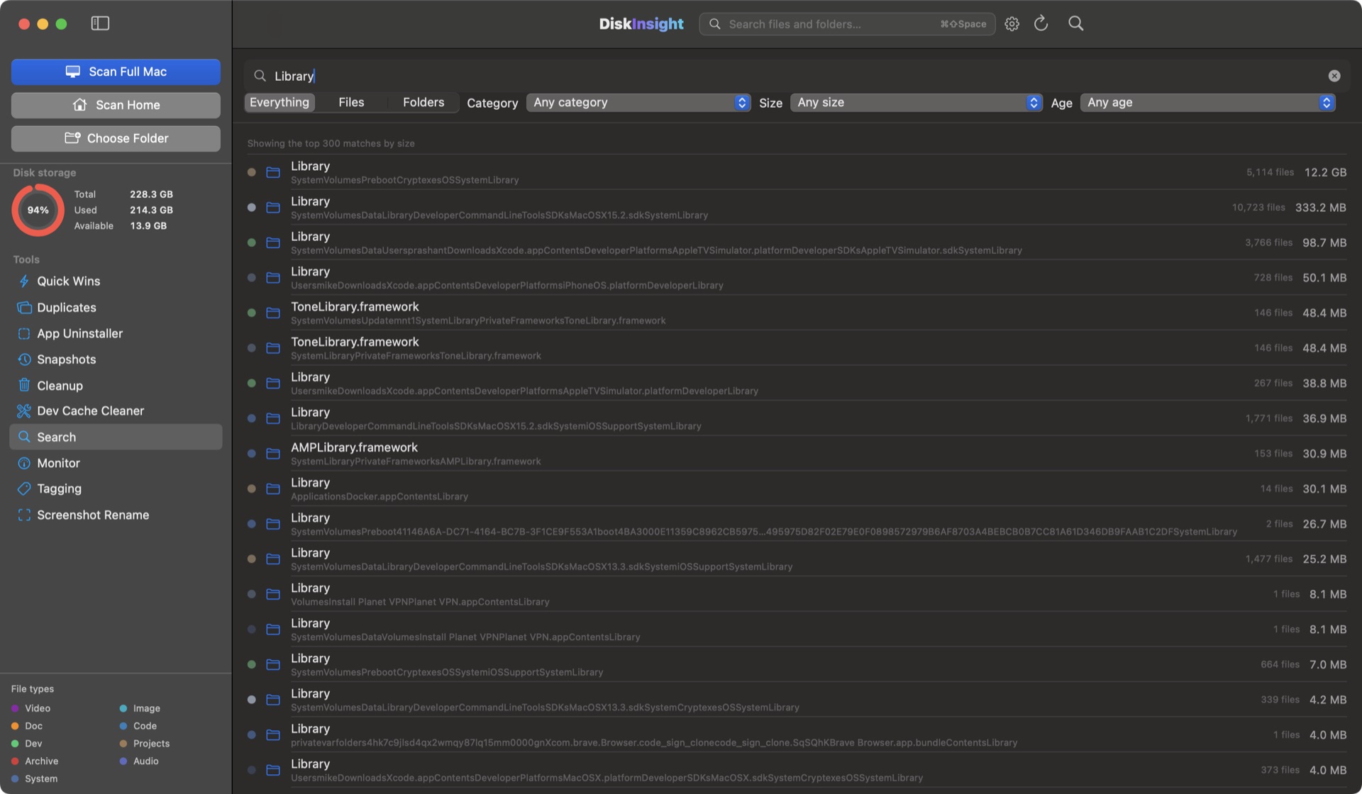Screen dimensions: 1362x794
Task: Click folder icon of AMPLibrary.framework row
Action: 272,454
